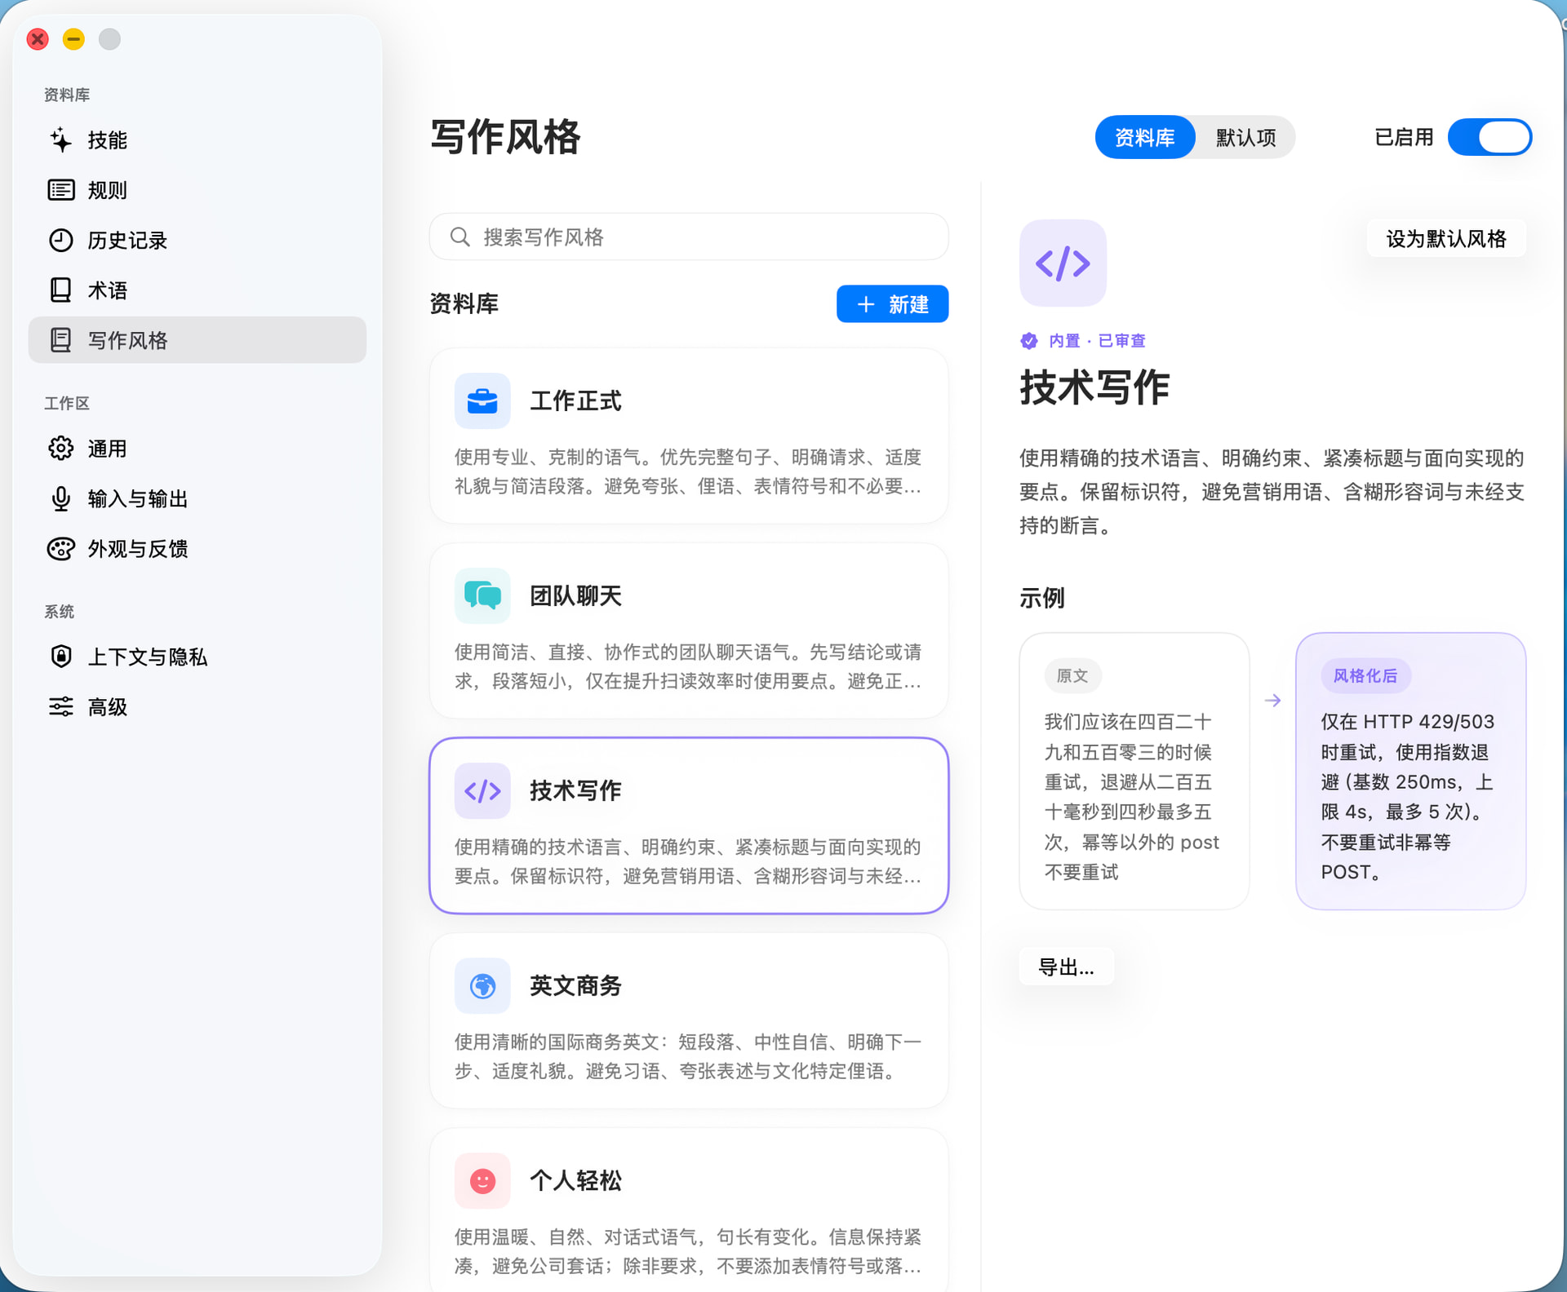This screenshot has width=1567, height=1292.
Task: Click the magnifier icon in search field
Action: click(459, 237)
